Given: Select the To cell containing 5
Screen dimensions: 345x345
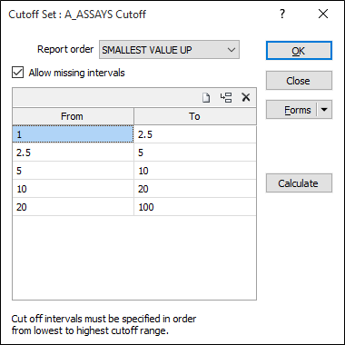Looking at the screenshot, I should [x=195, y=153].
